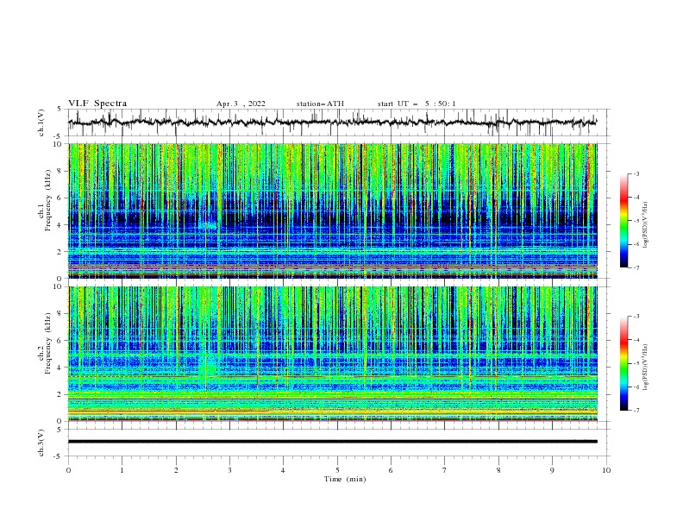Screen dimensions: 683x528
Task: Click the ch.3 flat black voltage trace
Action: point(332,442)
